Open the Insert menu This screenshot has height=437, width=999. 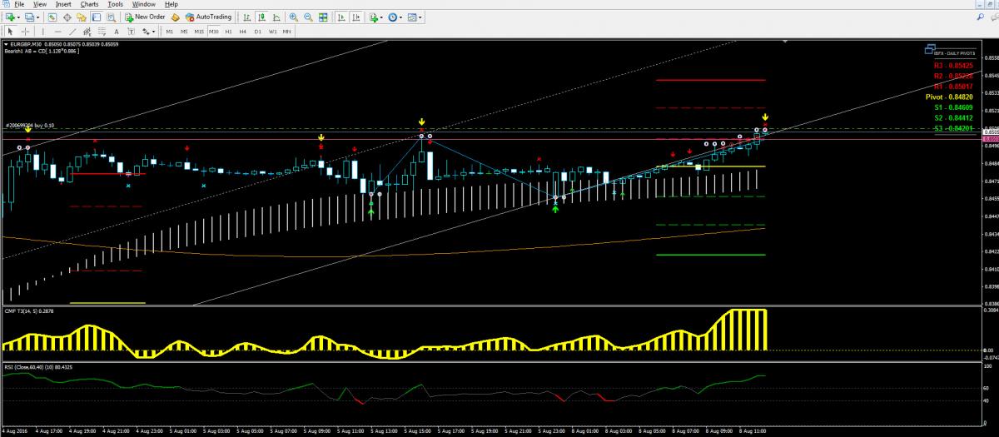coord(63,4)
